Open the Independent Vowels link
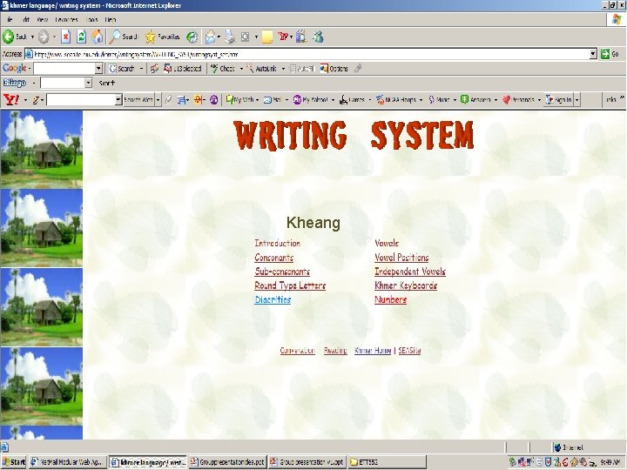 point(410,272)
